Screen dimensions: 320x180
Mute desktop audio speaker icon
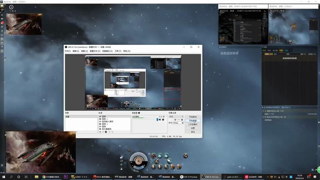[x=160, y=120]
